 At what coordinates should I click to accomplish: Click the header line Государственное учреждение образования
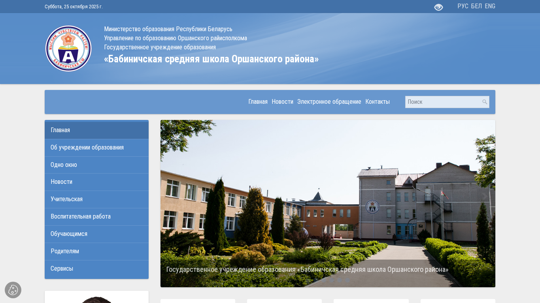(x=160, y=47)
